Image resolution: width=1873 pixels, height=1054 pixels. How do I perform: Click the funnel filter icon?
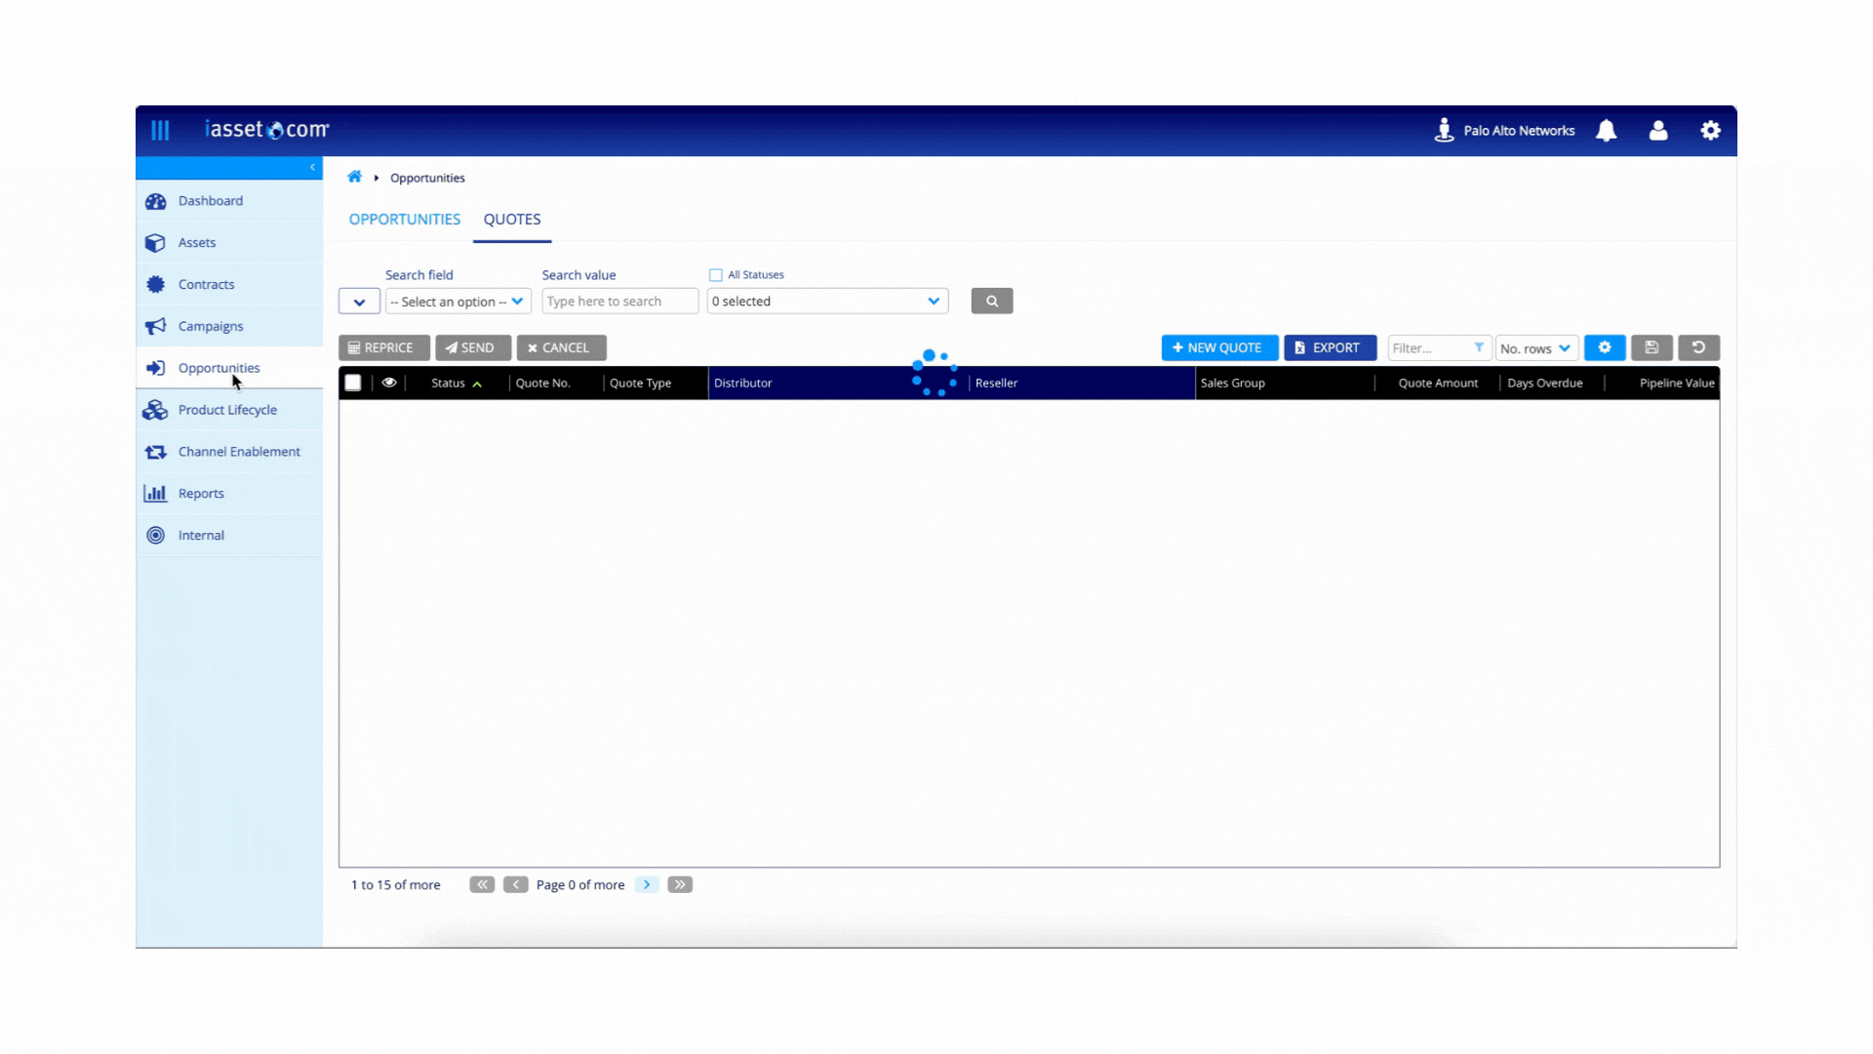click(x=1479, y=347)
